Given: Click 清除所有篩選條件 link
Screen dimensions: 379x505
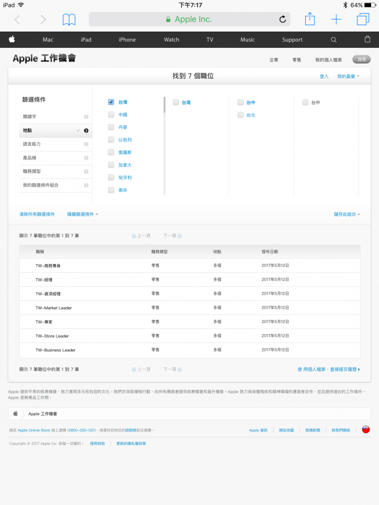Looking at the screenshot, I should (37, 214).
